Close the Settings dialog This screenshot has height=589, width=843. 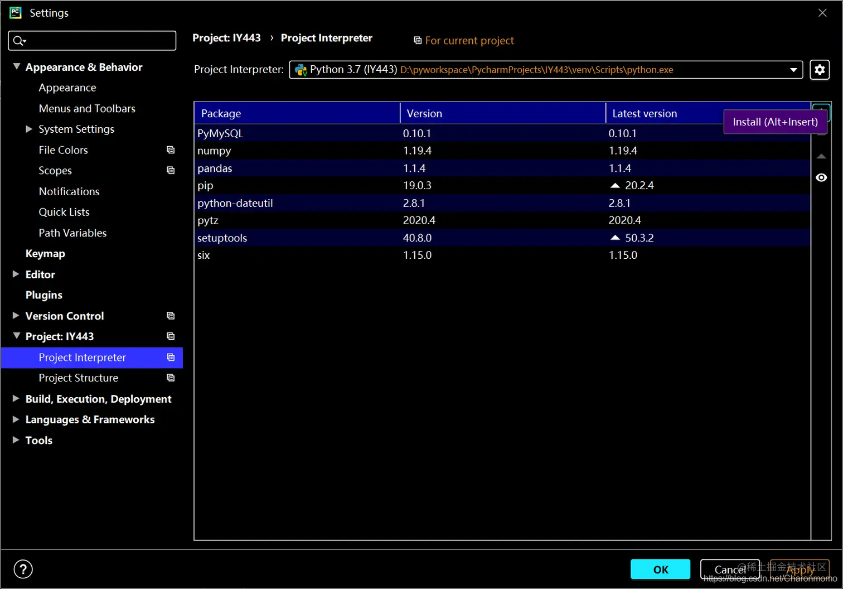point(822,12)
